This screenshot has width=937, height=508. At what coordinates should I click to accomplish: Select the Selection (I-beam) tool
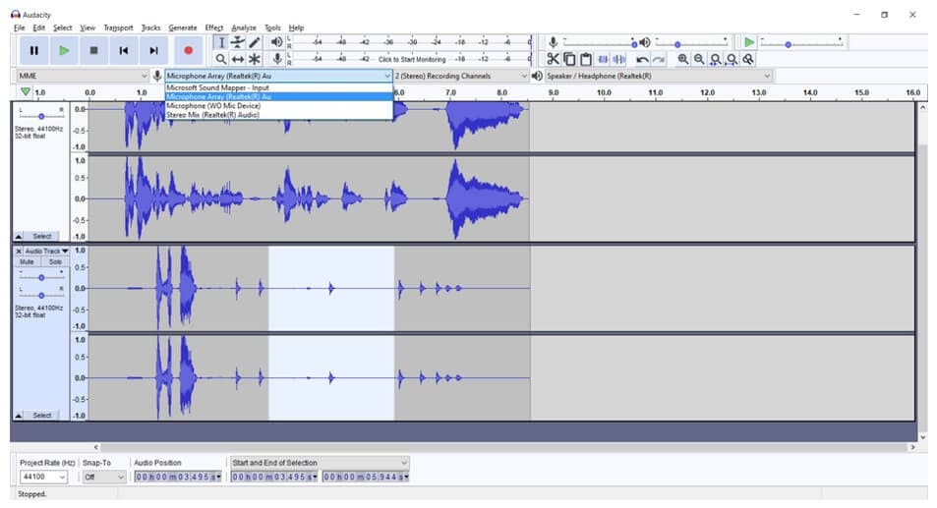tap(221, 42)
